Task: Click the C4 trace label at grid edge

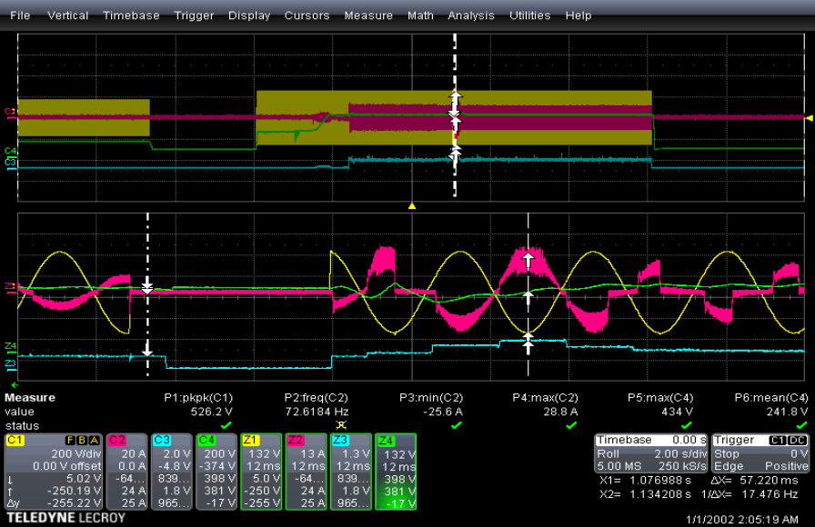Action: click(x=10, y=151)
